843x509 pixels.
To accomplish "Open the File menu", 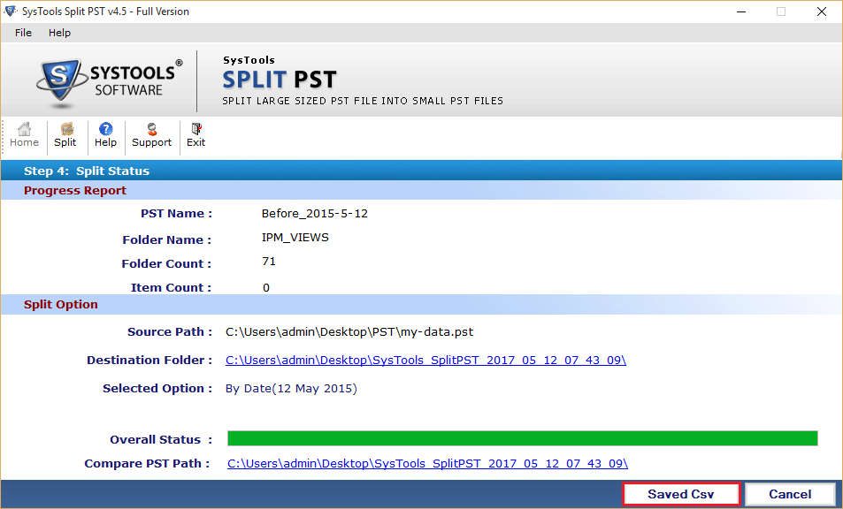I will 23,33.
